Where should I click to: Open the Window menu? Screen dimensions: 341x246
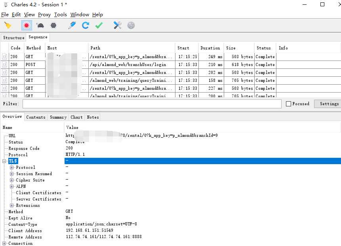pyautogui.click(x=80, y=15)
